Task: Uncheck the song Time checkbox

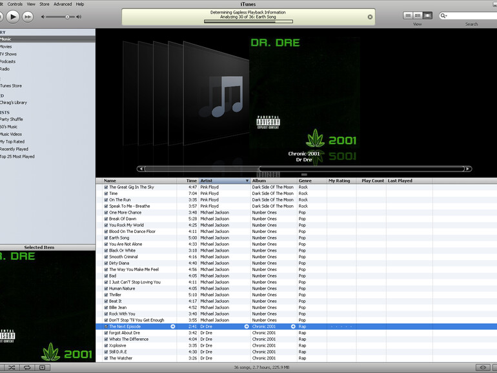Action: [x=107, y=194]
